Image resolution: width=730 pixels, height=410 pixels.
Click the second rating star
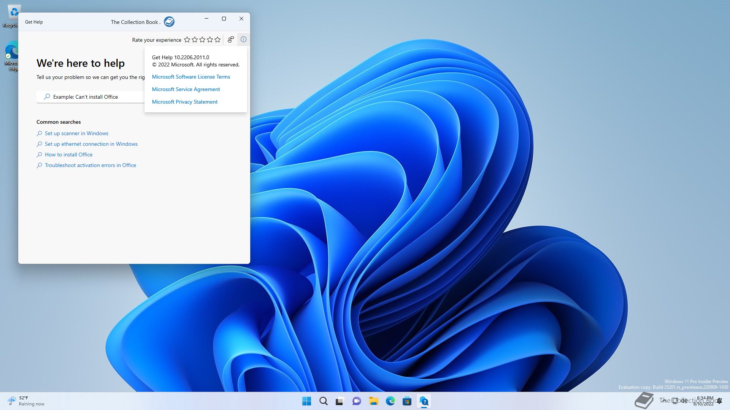195,39
